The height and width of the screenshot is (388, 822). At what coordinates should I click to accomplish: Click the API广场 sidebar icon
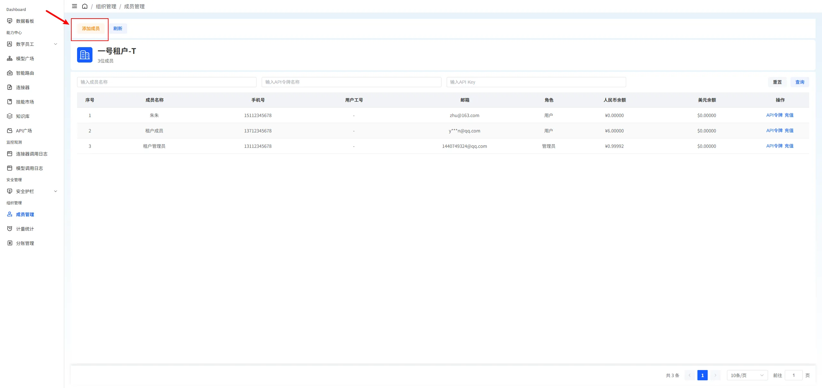[10, 131]
